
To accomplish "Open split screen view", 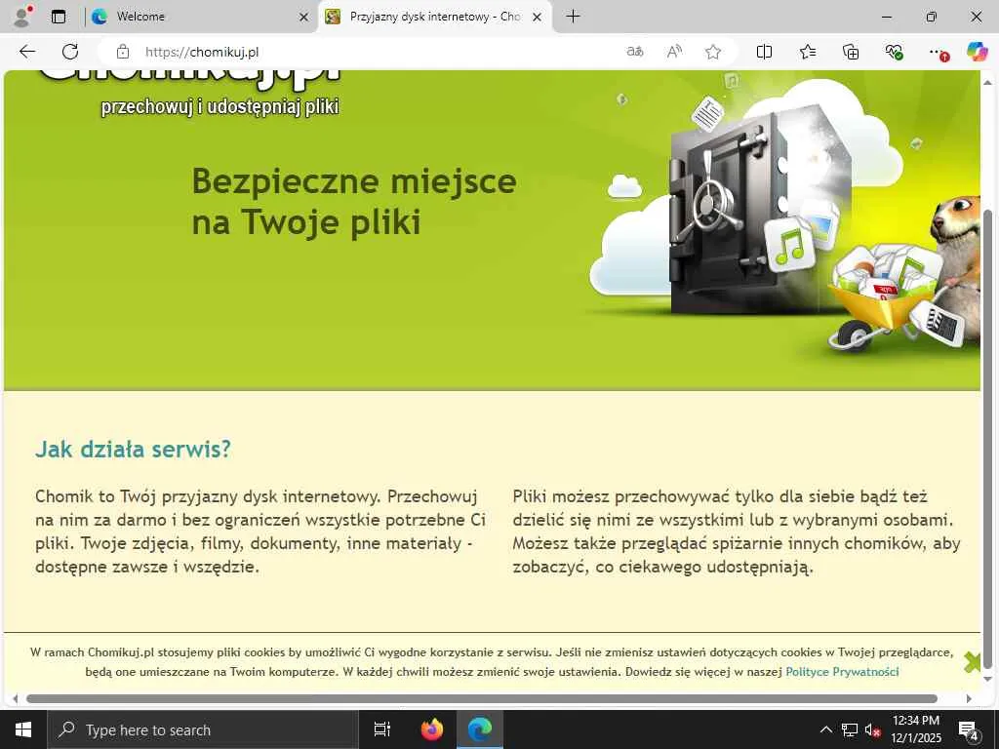I will click(764, 52).
